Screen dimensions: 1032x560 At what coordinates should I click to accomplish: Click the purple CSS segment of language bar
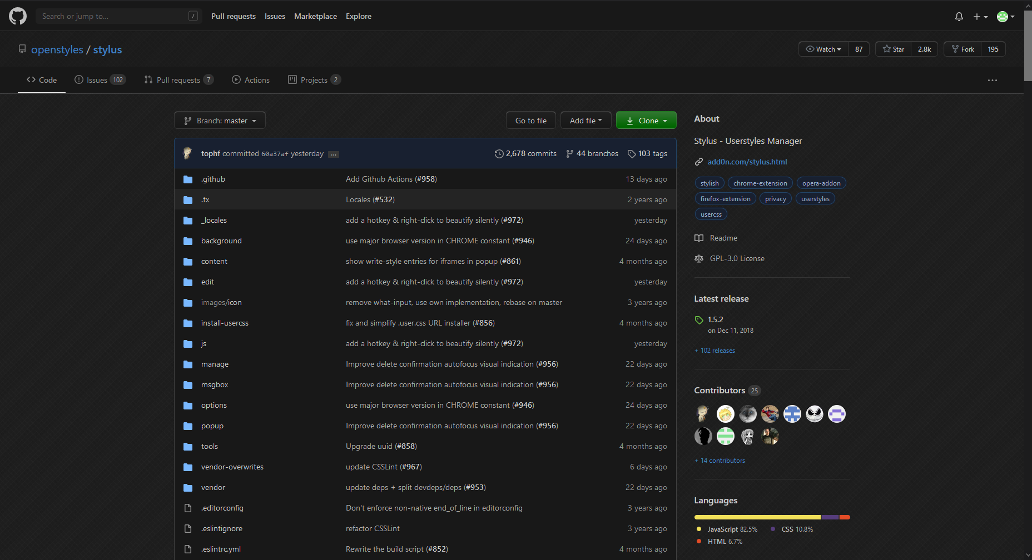[x=830, y=517]
